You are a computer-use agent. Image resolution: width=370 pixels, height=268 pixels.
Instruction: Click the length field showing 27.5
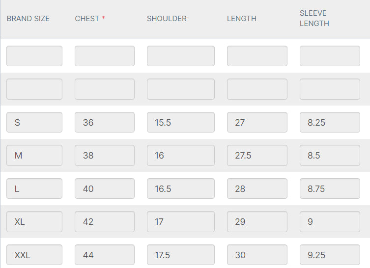tap(257, 155)
